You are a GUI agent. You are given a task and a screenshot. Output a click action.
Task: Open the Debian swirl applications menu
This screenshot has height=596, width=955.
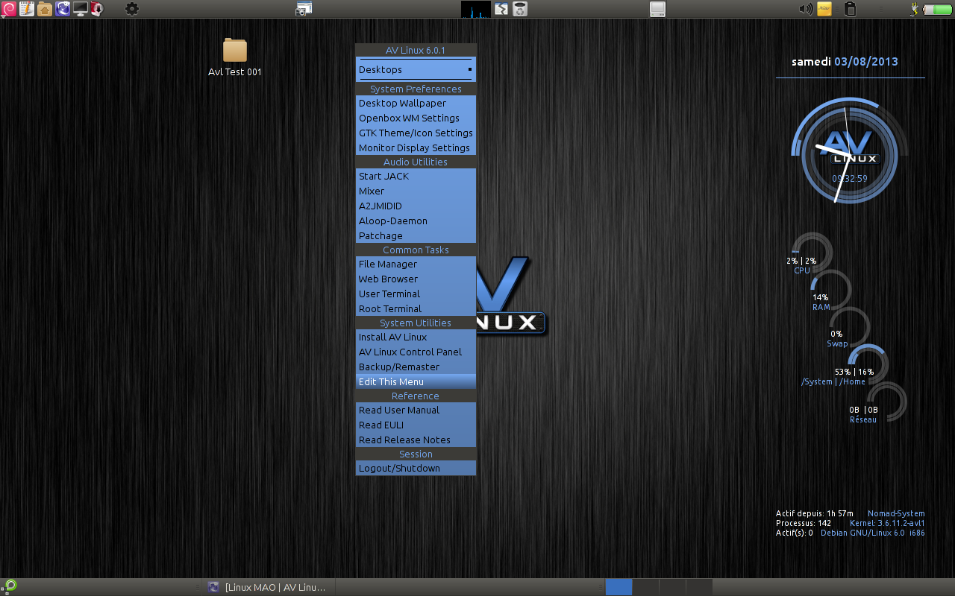pyautogui.click(x=9, y=9)
